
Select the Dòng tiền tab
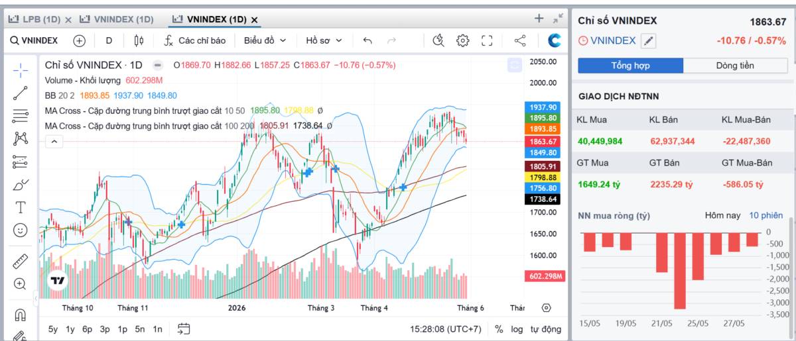[x=734, y=66]
